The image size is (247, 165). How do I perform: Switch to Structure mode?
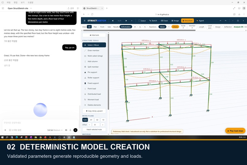[x=188, y=21]
